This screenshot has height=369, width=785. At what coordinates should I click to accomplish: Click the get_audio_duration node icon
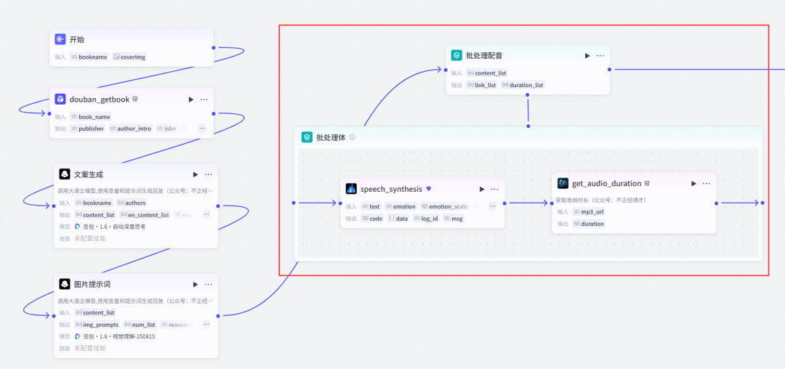[x=563, y=184]
